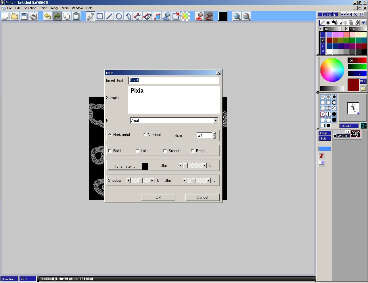
Task: Click the Paste clipboard icon
Action: [76, 16]
